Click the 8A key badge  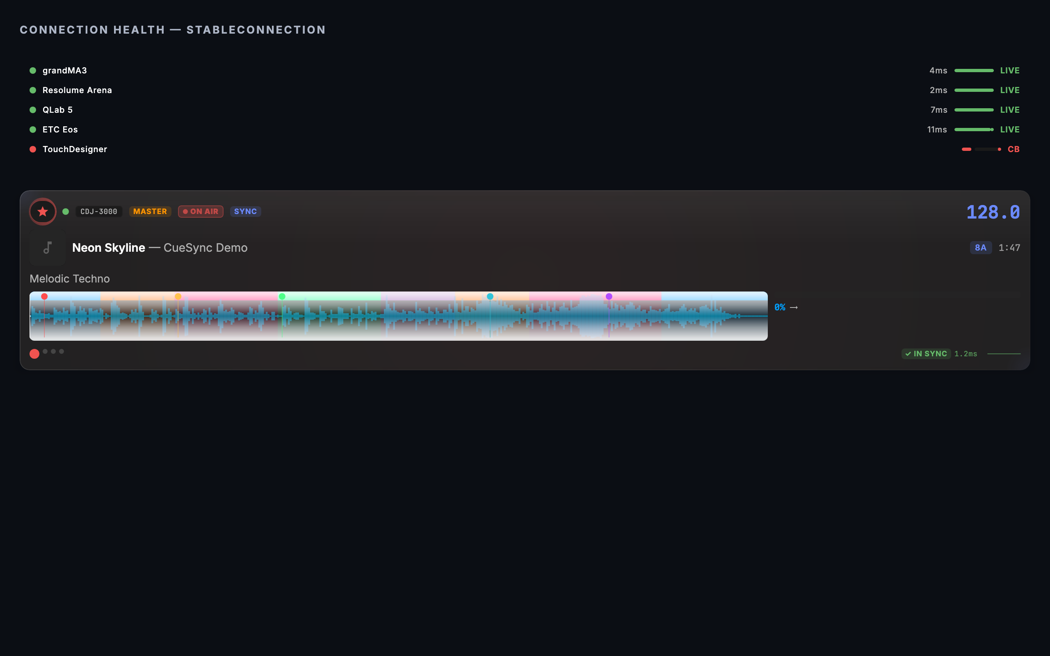(981, 248)
